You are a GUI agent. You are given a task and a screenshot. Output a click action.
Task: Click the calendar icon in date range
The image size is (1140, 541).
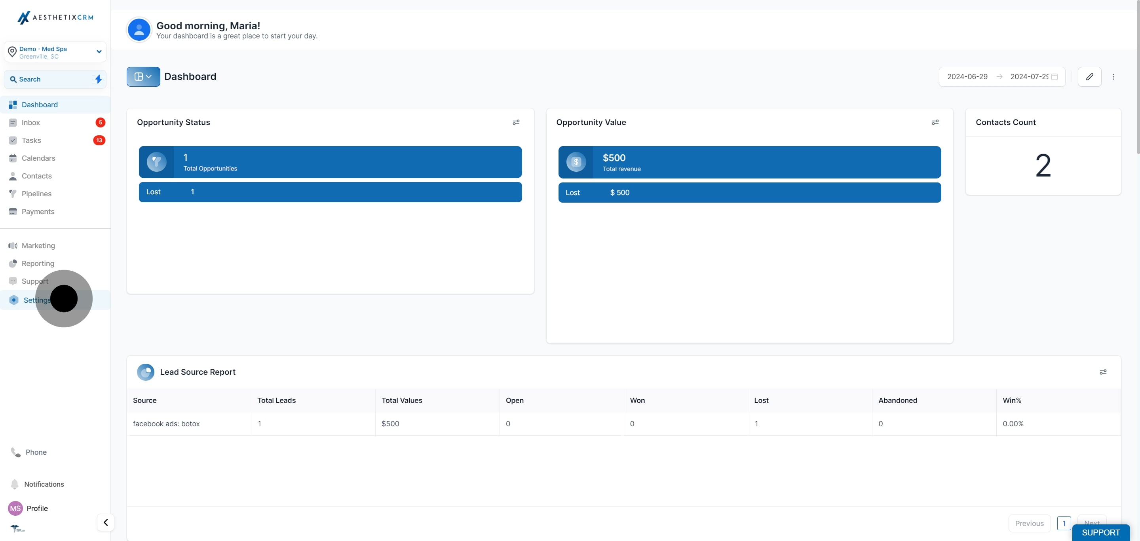[x=1054, y=76]
